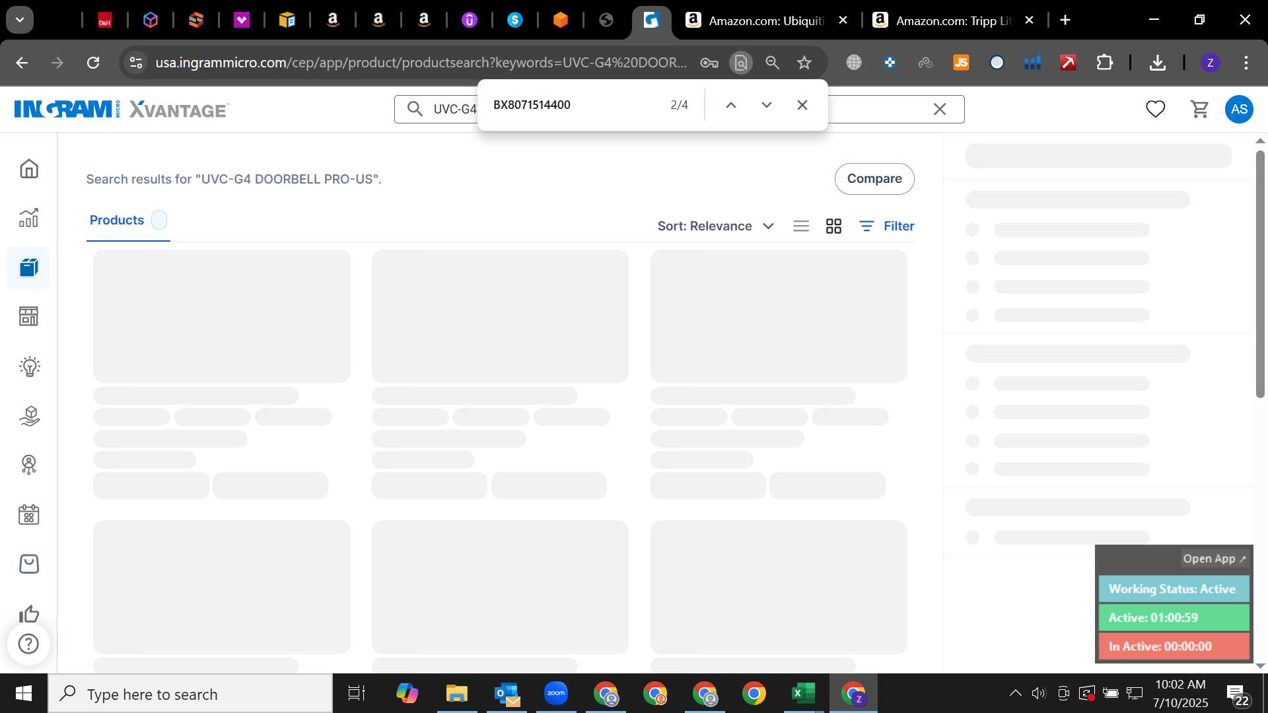Viewport: 1268px width, 713px height.
Task: Switch to Amazon.com: Ubiquiti tab
Action: coord(765,20)
